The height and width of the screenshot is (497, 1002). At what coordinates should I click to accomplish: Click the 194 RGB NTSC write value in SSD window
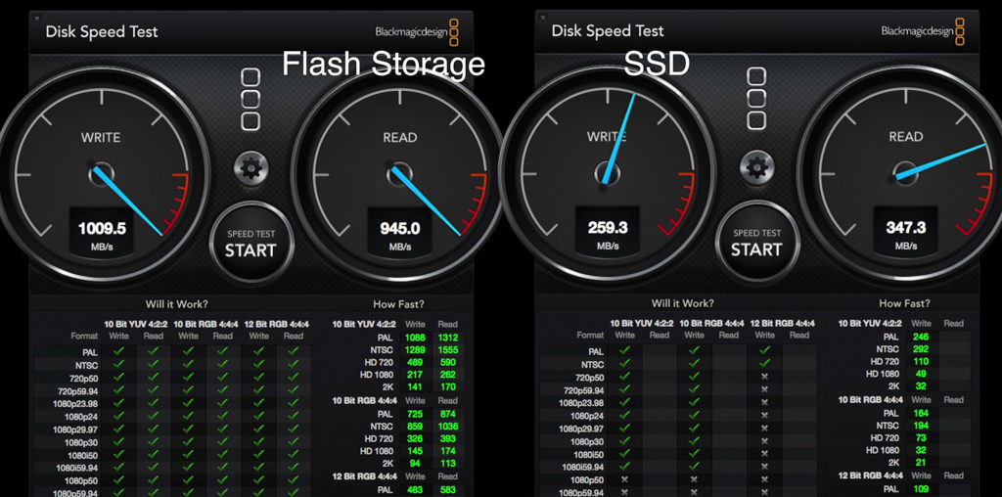pos(921,426)
